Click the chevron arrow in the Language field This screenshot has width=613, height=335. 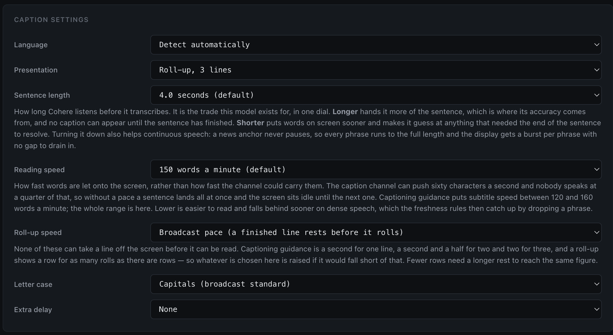[597, 45]
